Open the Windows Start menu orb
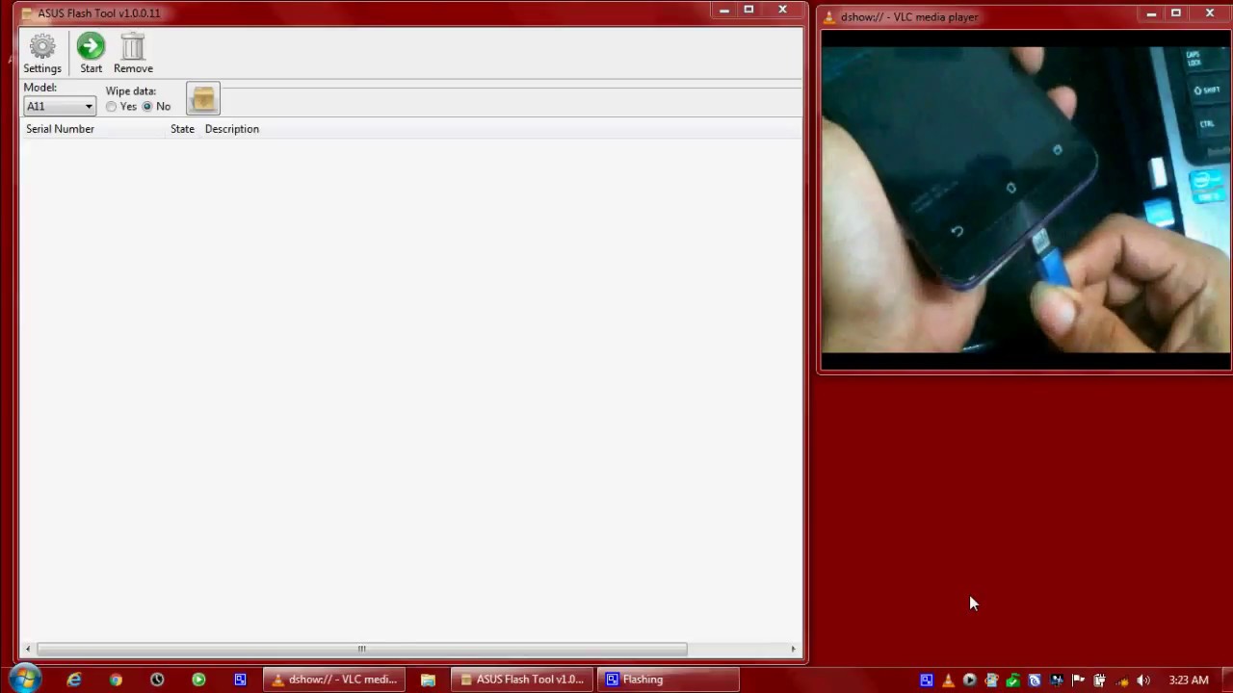Screen dimensions: 1233x693 tap(25, 679)
